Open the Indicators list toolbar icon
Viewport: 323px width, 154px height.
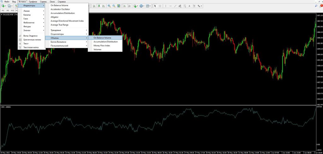click(135, 6)
